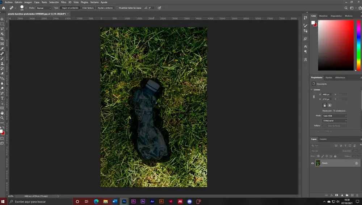
Task: Toggle link between canvas width and height
Action: coord(314,97)
